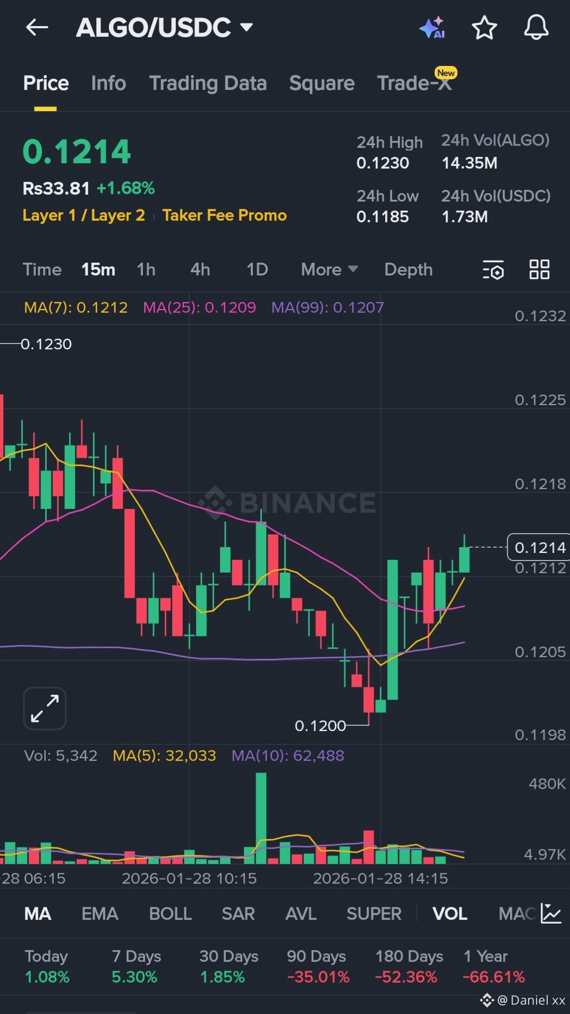Tap 24h Vol(ALGO) 14.35M value
The height and width of the screenshot is (1014, 570).
pos(469,163)
